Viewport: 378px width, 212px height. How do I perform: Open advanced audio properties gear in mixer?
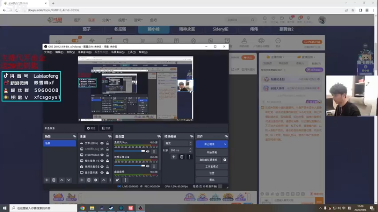pyautogui.click(x=117, y=180)
